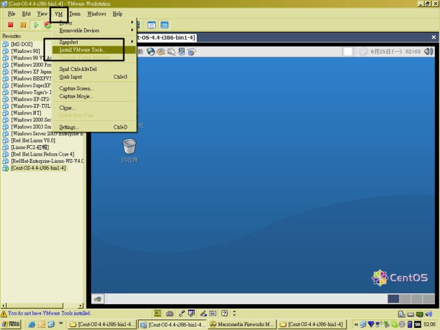Open the presentation launcher in guest panel

pyautogui.click(x=182, y=52)
